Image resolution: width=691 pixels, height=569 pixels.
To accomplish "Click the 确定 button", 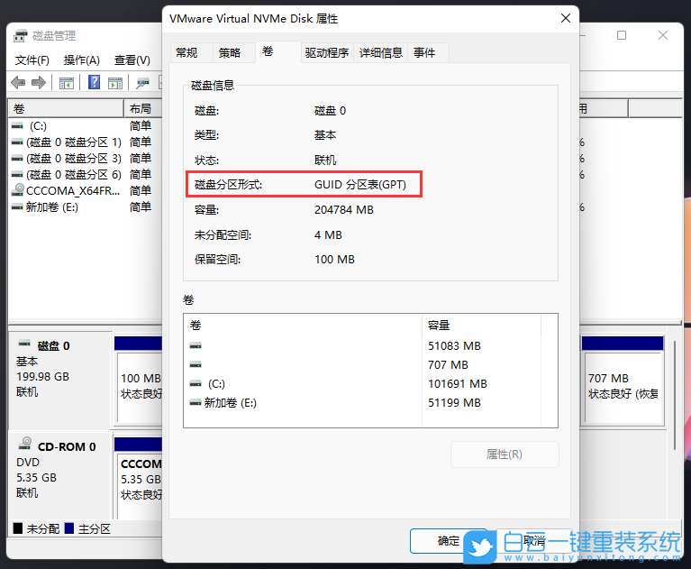I will (449, 541).
